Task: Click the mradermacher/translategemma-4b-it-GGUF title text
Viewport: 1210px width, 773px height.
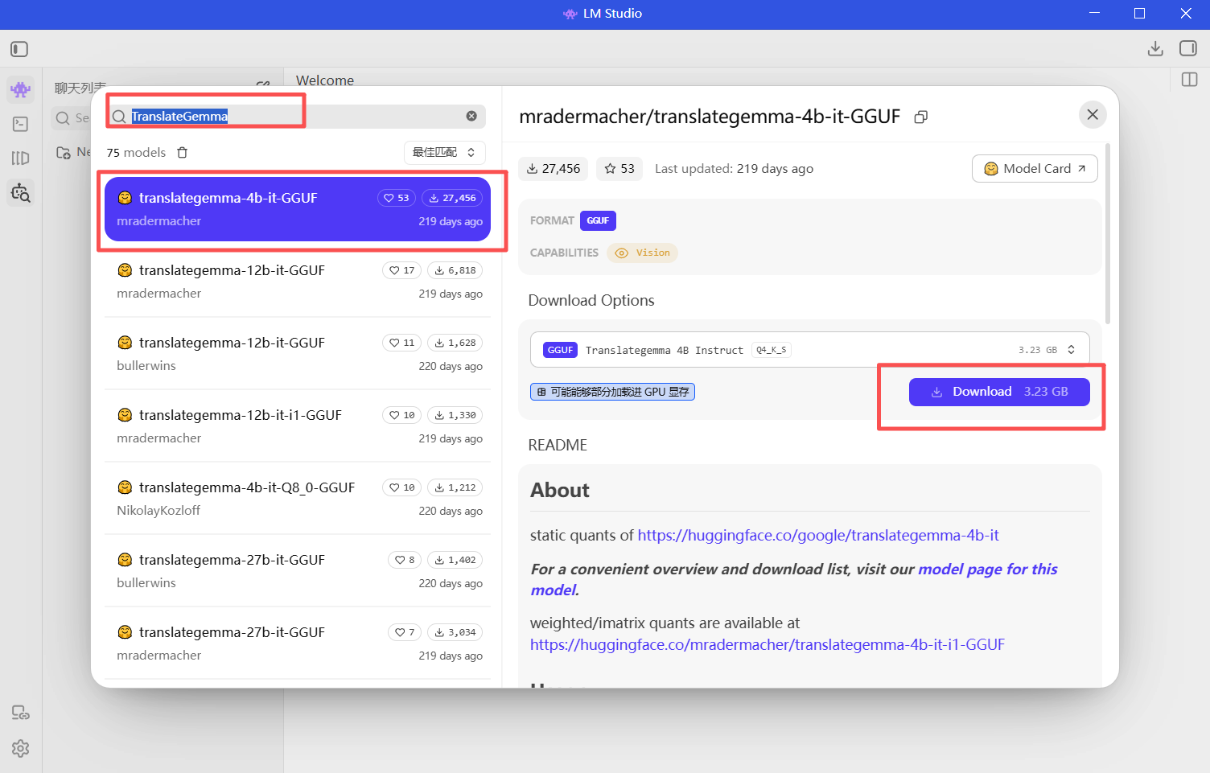Action: [710, 117]
